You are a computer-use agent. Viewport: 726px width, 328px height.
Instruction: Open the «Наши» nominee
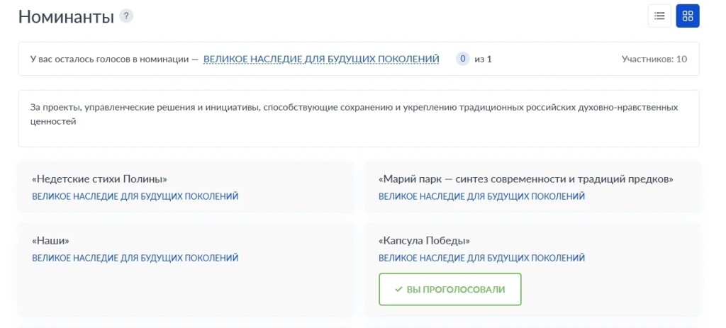point(50,241)
